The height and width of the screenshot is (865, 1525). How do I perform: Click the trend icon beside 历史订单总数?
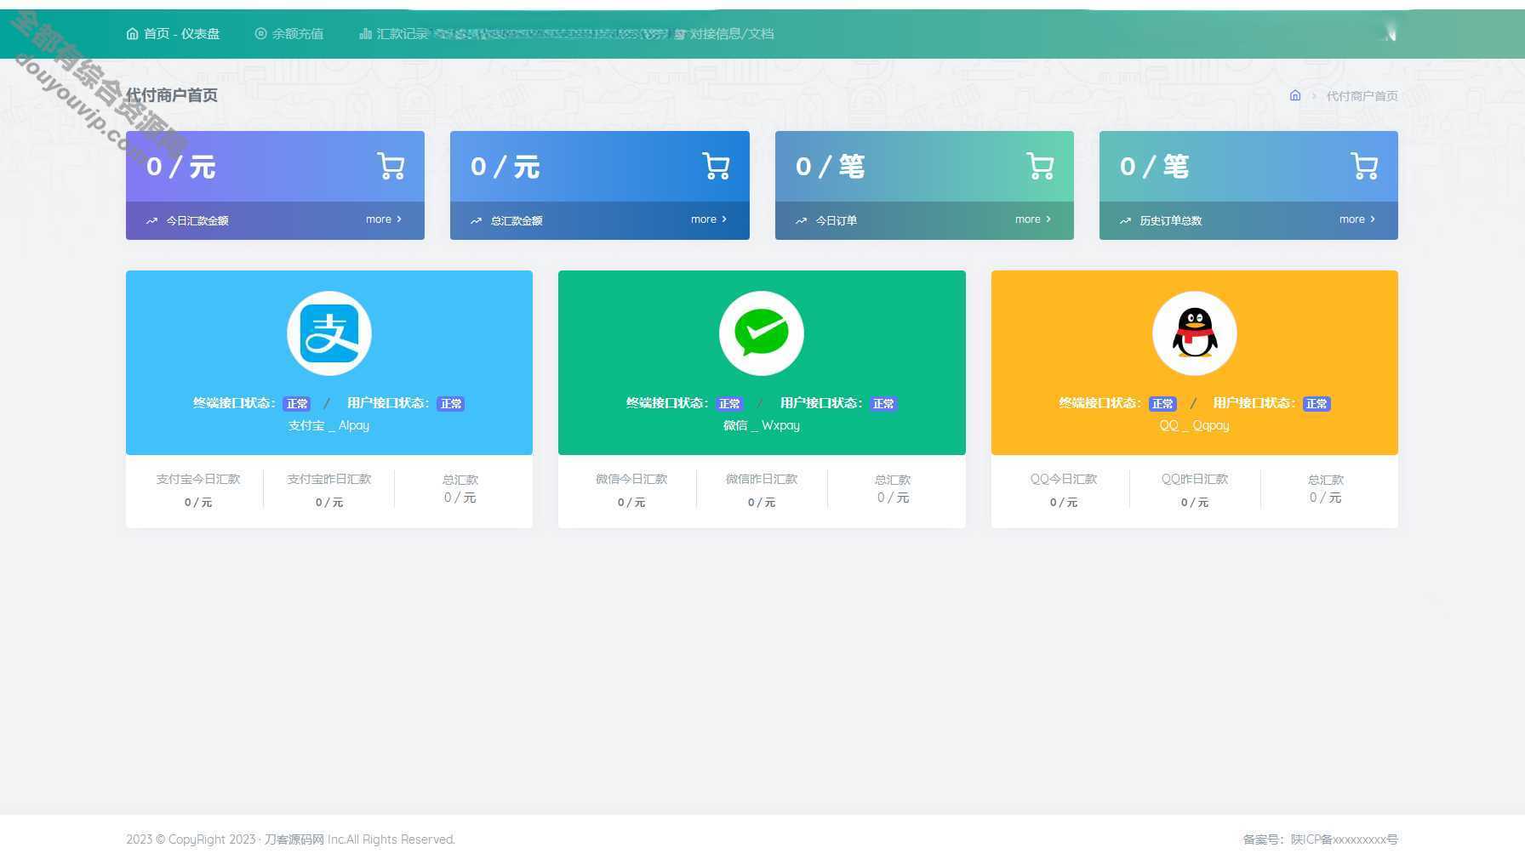(x=1125, y=221)
